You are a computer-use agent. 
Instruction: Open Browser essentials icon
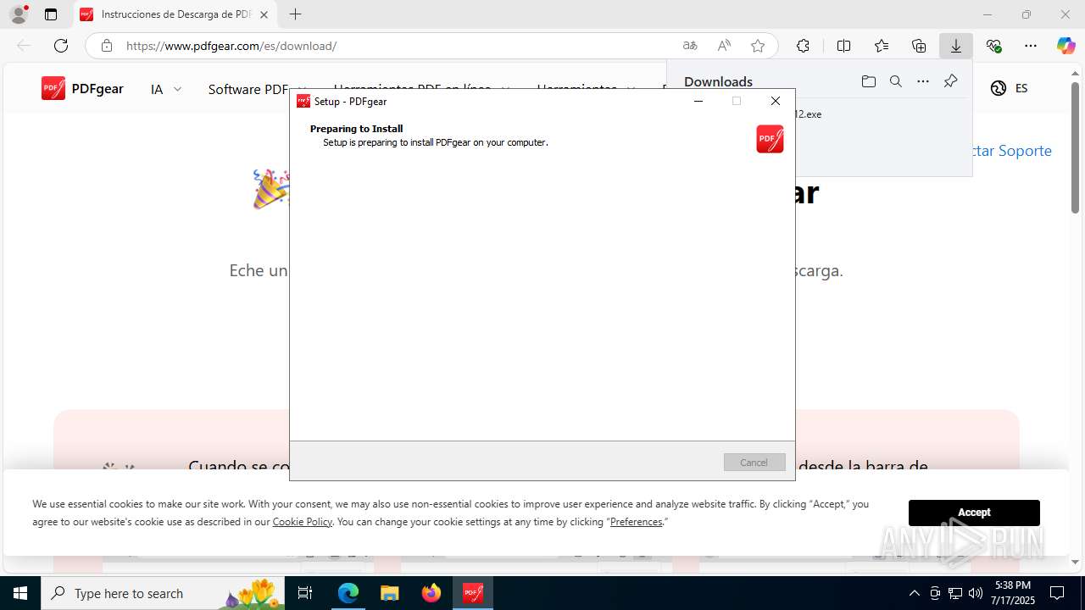(x=993, y=46)
